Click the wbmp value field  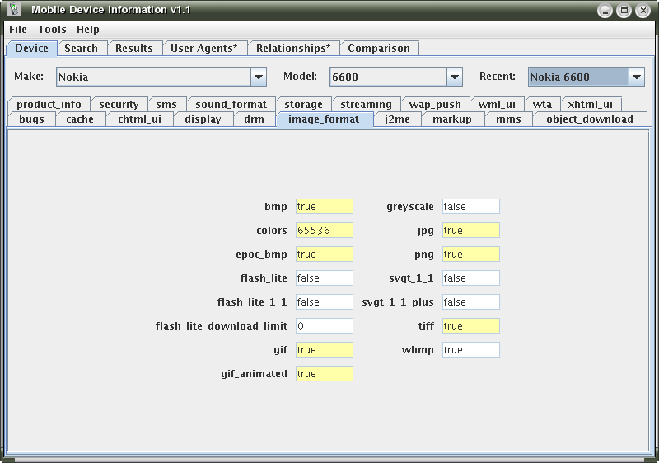[x=470, y=350]
